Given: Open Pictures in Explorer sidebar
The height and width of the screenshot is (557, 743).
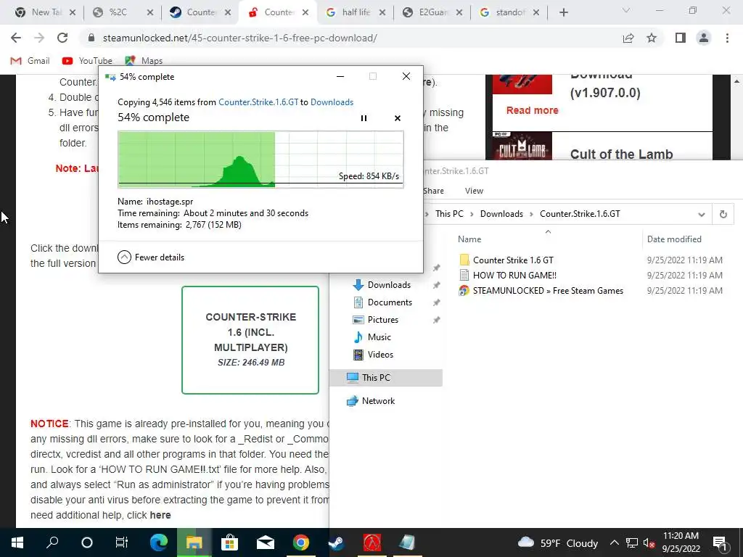Looking at the screenshot, I should click(382, 320).
